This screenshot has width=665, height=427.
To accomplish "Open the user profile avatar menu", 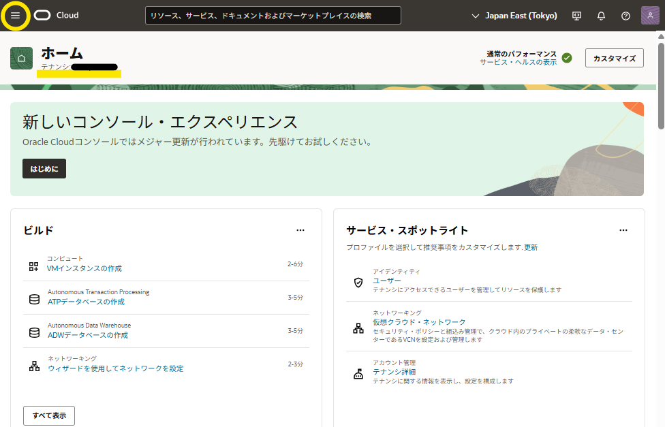I will (650, 16).
